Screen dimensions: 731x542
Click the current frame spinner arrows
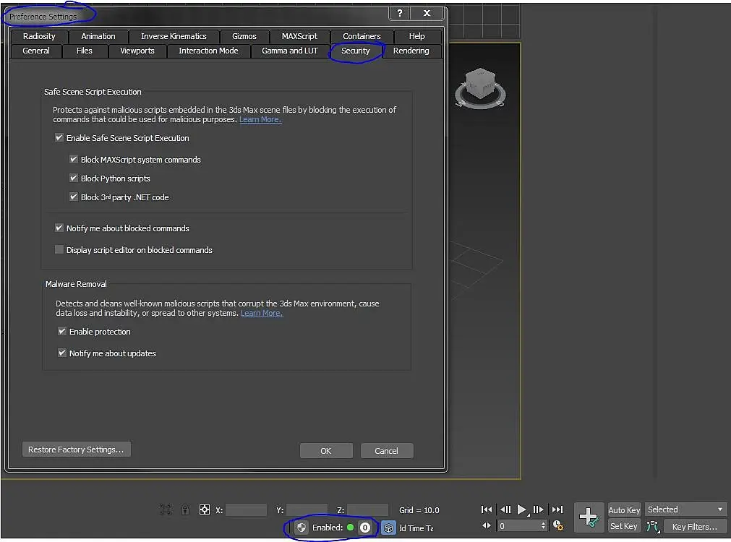[543, 525]
